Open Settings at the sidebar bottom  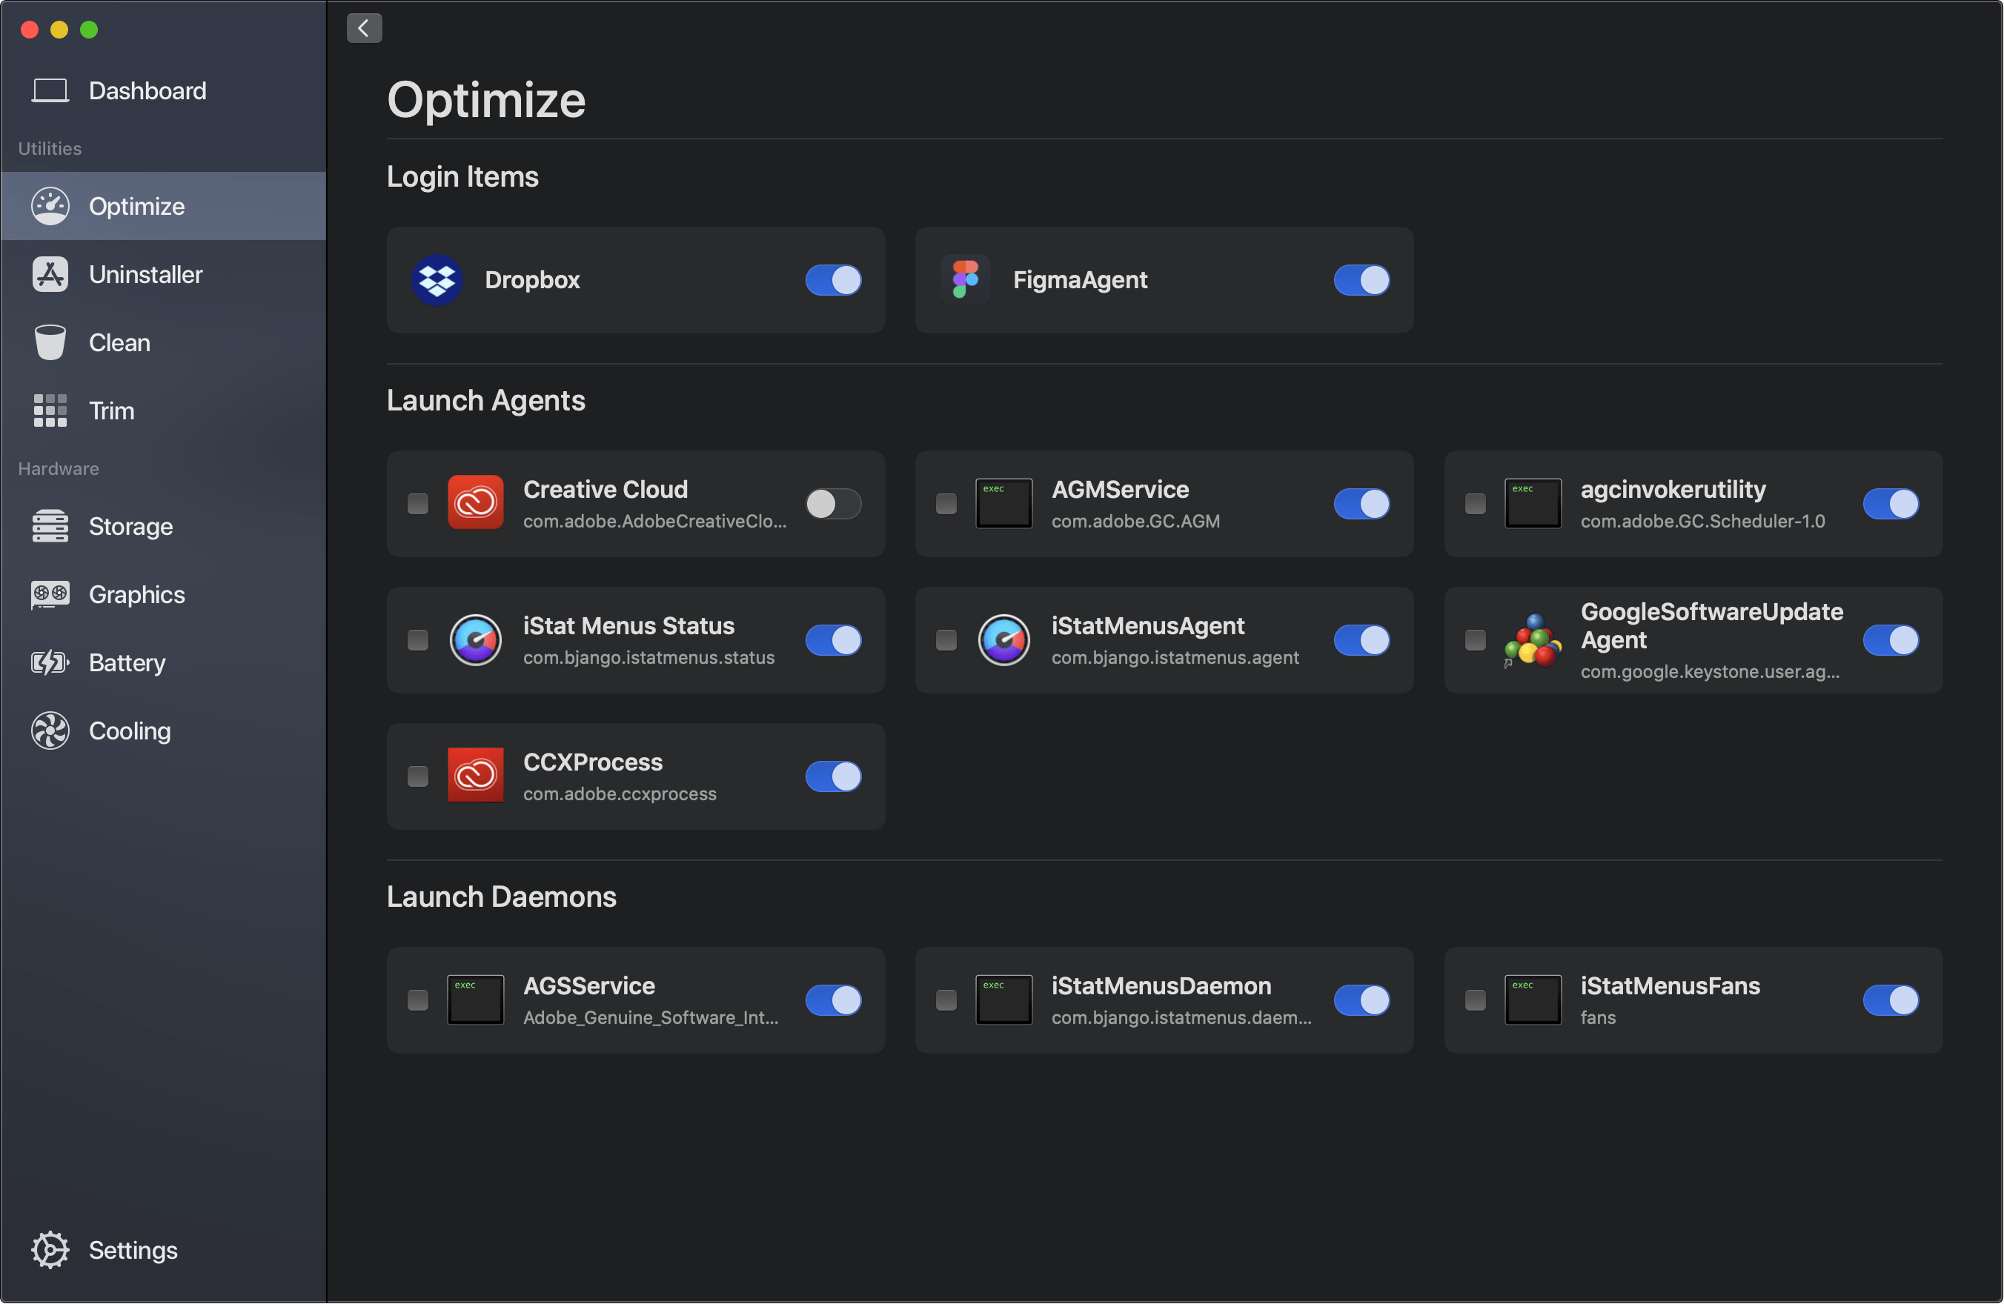[132, 1250]
